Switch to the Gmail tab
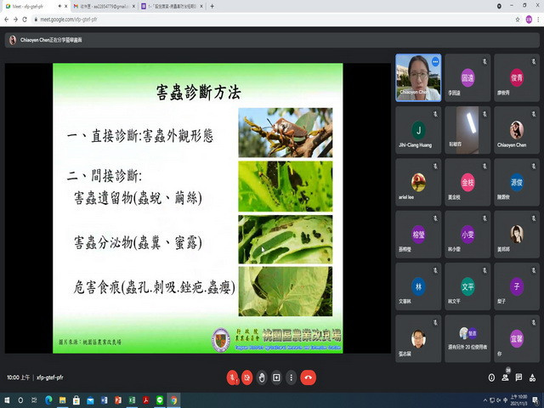This screenshot has height=408, width=544. [x=104, y=6]
